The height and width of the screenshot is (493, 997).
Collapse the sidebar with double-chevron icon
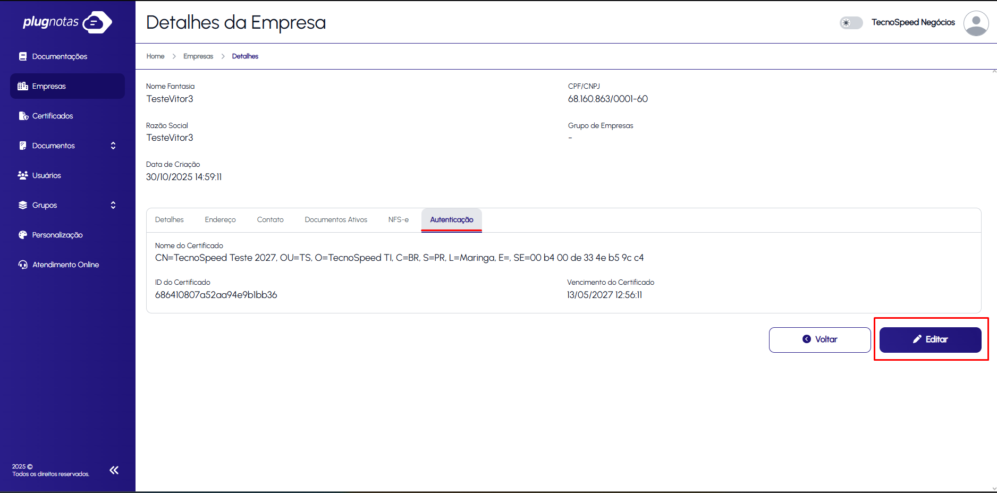114,470
